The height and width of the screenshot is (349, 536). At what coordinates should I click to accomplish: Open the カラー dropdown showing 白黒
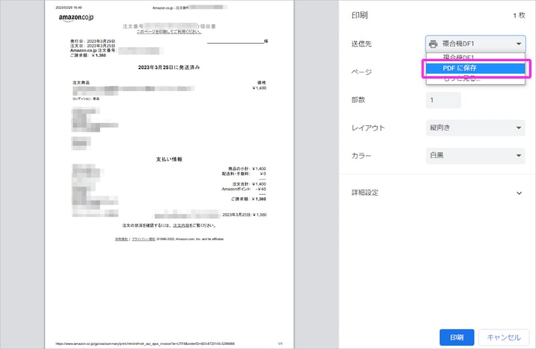(476, 155)
